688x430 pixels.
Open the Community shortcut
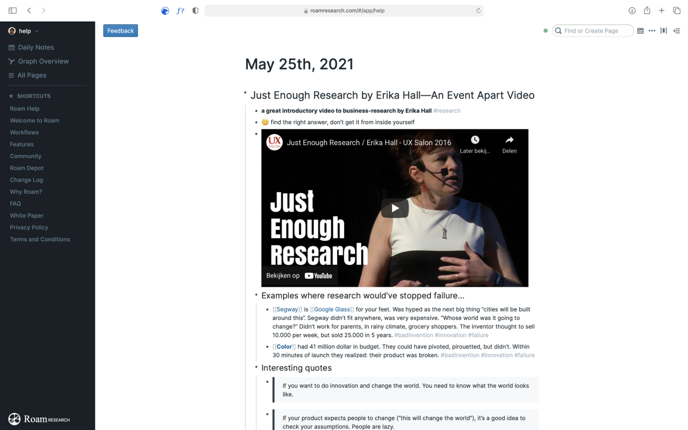pos(26,156)
